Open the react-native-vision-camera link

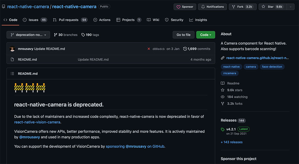pyautogui.click(x=37, y=122)
